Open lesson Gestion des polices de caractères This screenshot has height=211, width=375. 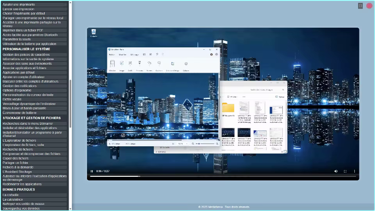pos(34,54)
